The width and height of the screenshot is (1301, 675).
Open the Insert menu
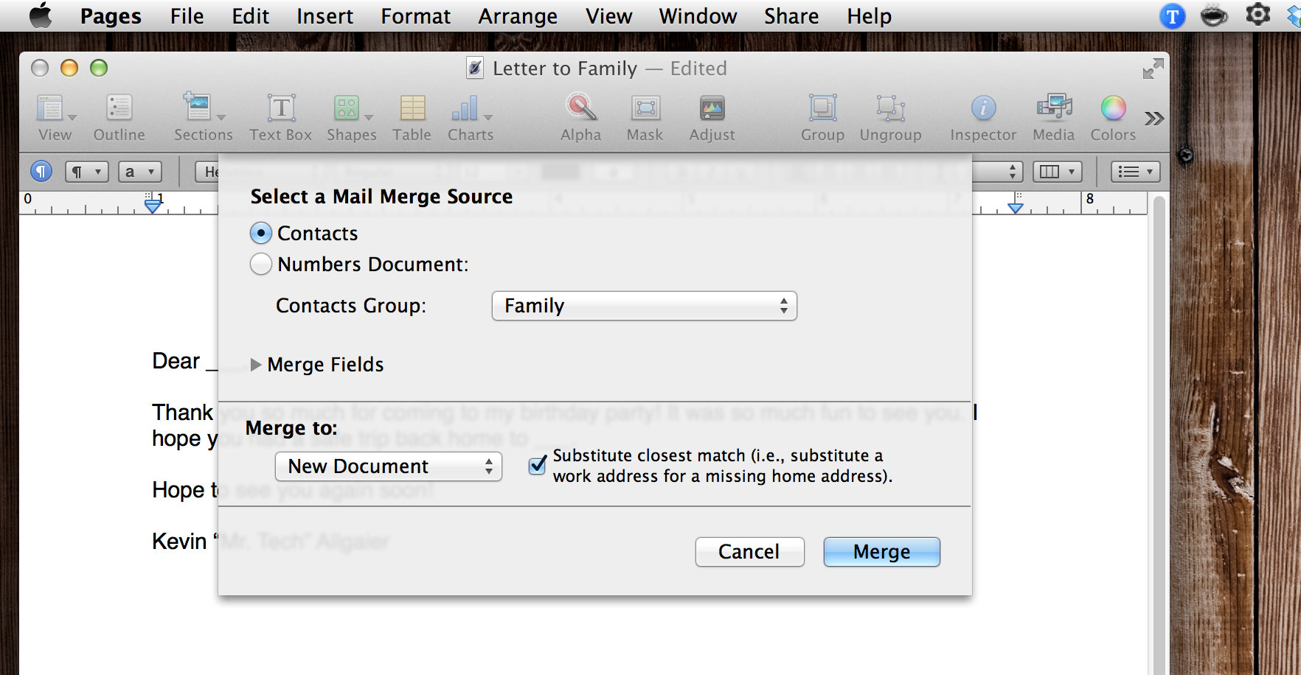tap(325, 16)
